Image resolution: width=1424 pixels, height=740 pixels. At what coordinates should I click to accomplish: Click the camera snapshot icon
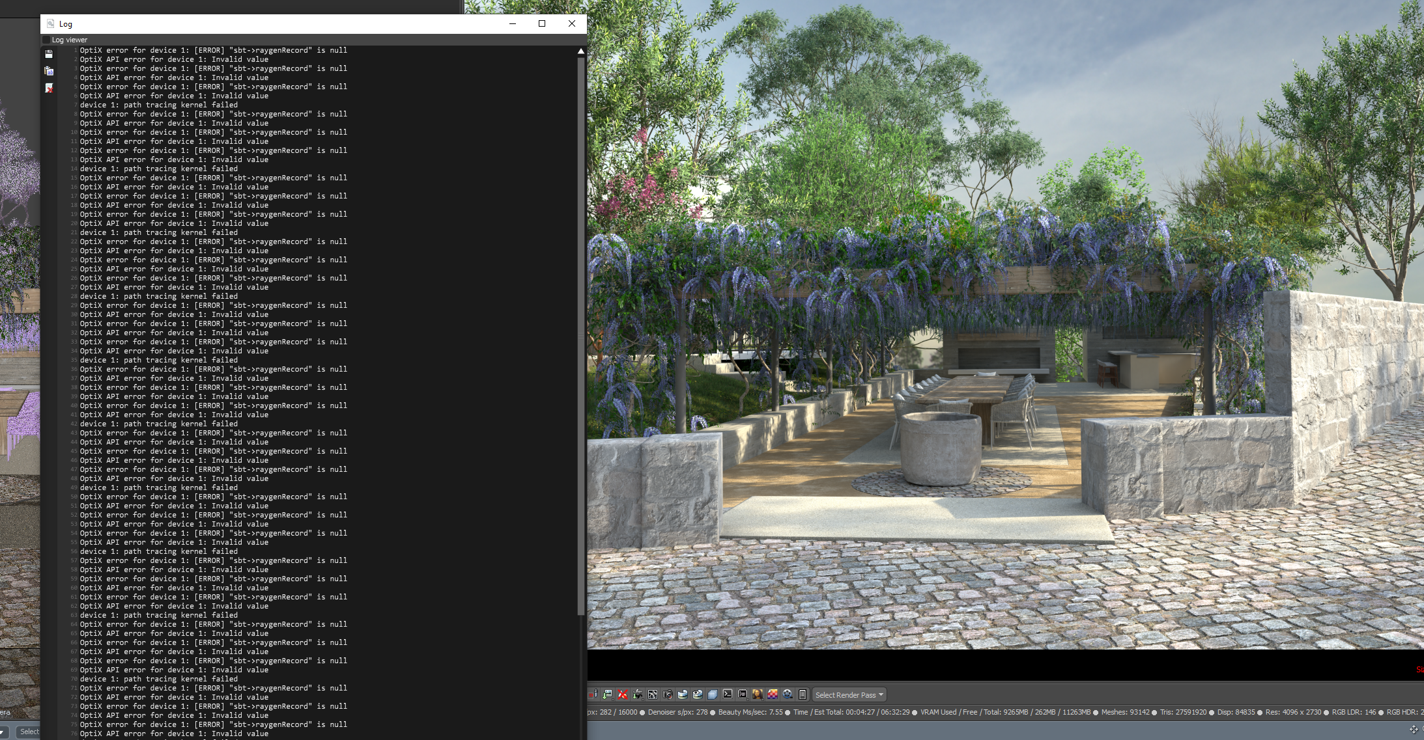click(x=668, y=694)
